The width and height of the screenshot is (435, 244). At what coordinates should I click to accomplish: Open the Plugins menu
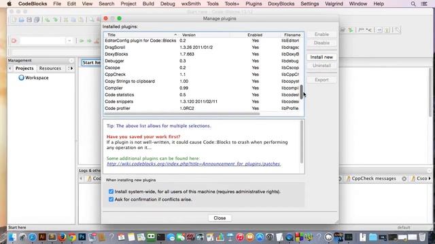tap(254, 4)
